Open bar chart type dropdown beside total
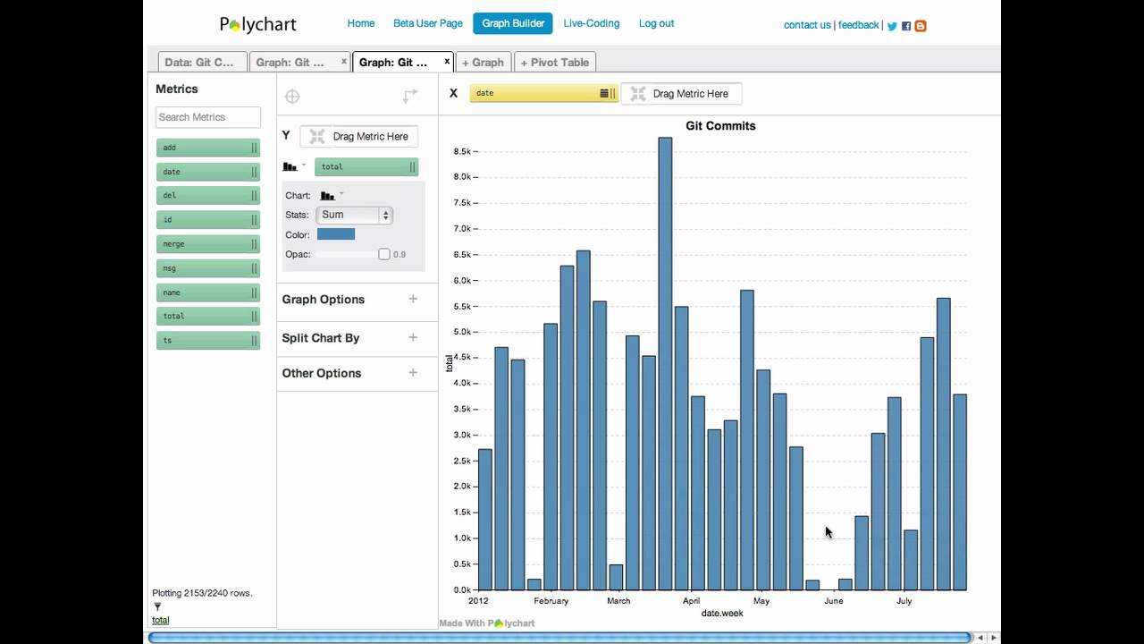This screenshot has width=1144, height=644. click(294, 166)
